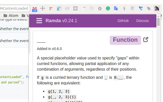Open the React Developer Tools extension
This screenshot has width=163, height=102.
[x=75, y=8]
